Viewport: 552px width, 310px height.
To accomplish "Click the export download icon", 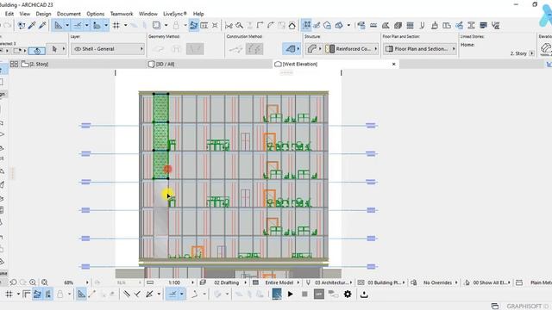I will coord(364,294).
